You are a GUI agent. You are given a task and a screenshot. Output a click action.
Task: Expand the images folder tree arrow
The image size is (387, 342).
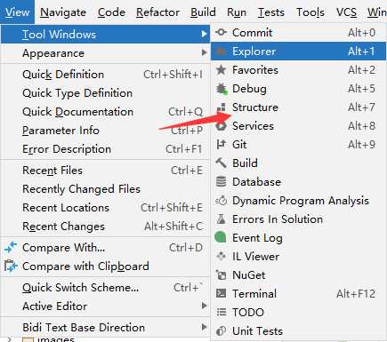tap(10, 339)
